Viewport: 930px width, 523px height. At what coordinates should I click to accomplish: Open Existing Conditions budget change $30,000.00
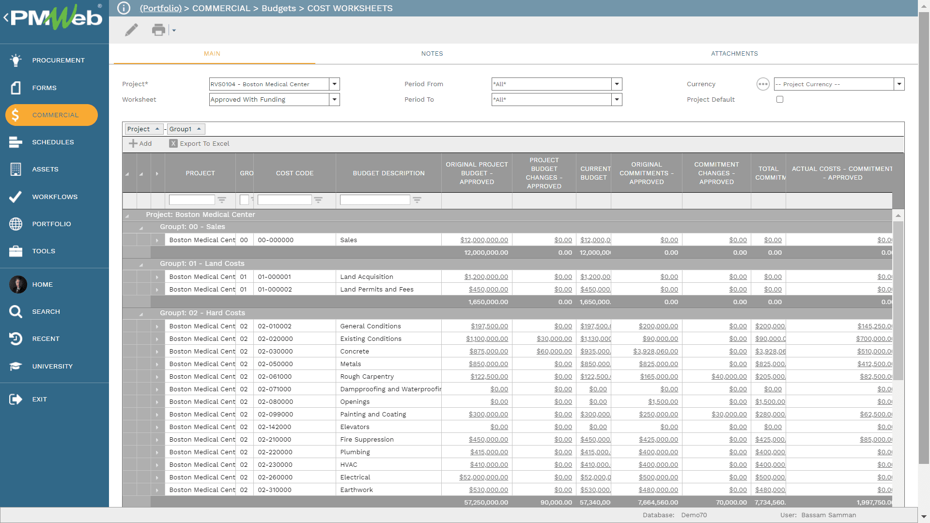(554, 339)
